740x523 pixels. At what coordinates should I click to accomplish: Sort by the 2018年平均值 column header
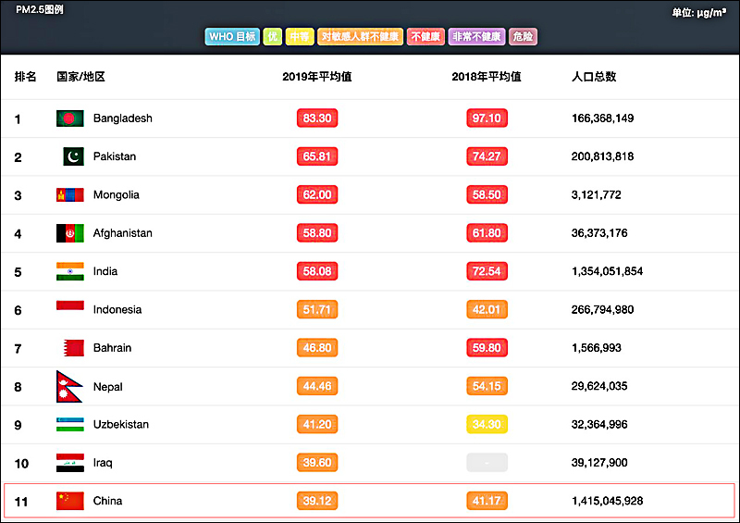coord(487,77)
